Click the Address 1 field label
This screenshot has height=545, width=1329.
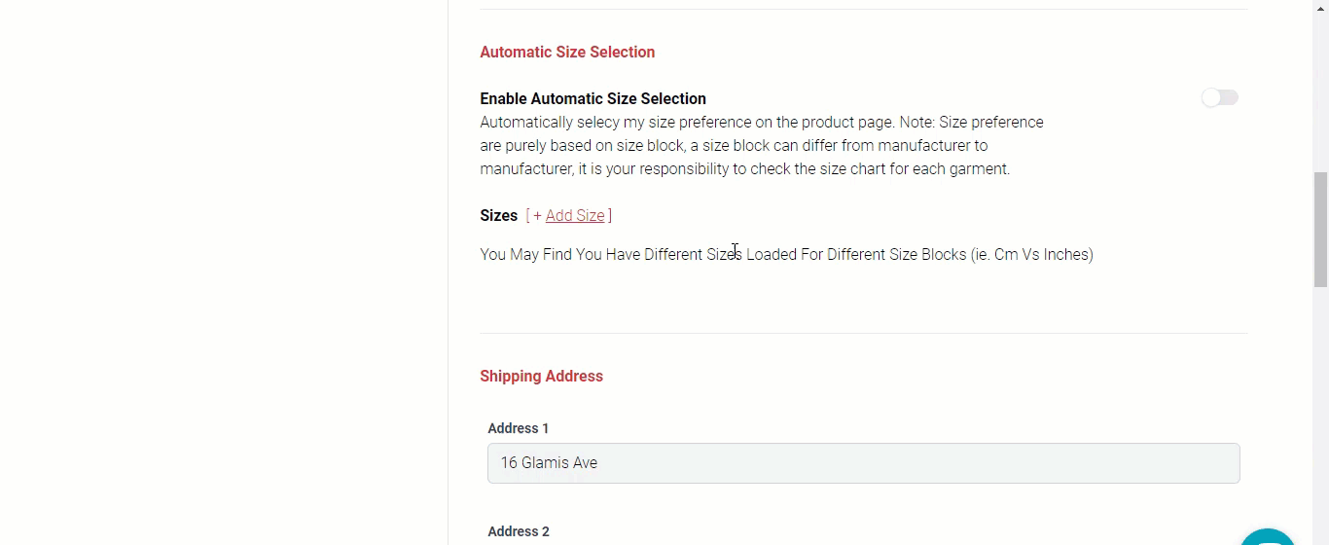point(519,428)
